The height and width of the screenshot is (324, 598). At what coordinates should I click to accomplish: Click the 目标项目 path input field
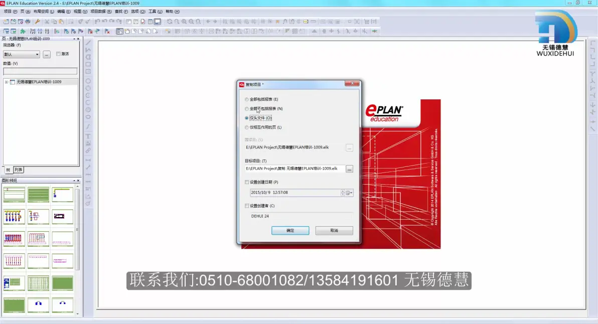point(294,169)
